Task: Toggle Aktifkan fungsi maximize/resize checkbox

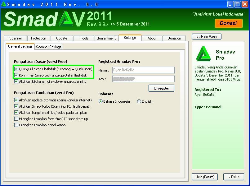Action: pyautogui.click(x=16, y=113)
